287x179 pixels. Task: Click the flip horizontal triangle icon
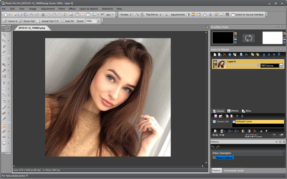pyautogui.click(x=161, y=15)
